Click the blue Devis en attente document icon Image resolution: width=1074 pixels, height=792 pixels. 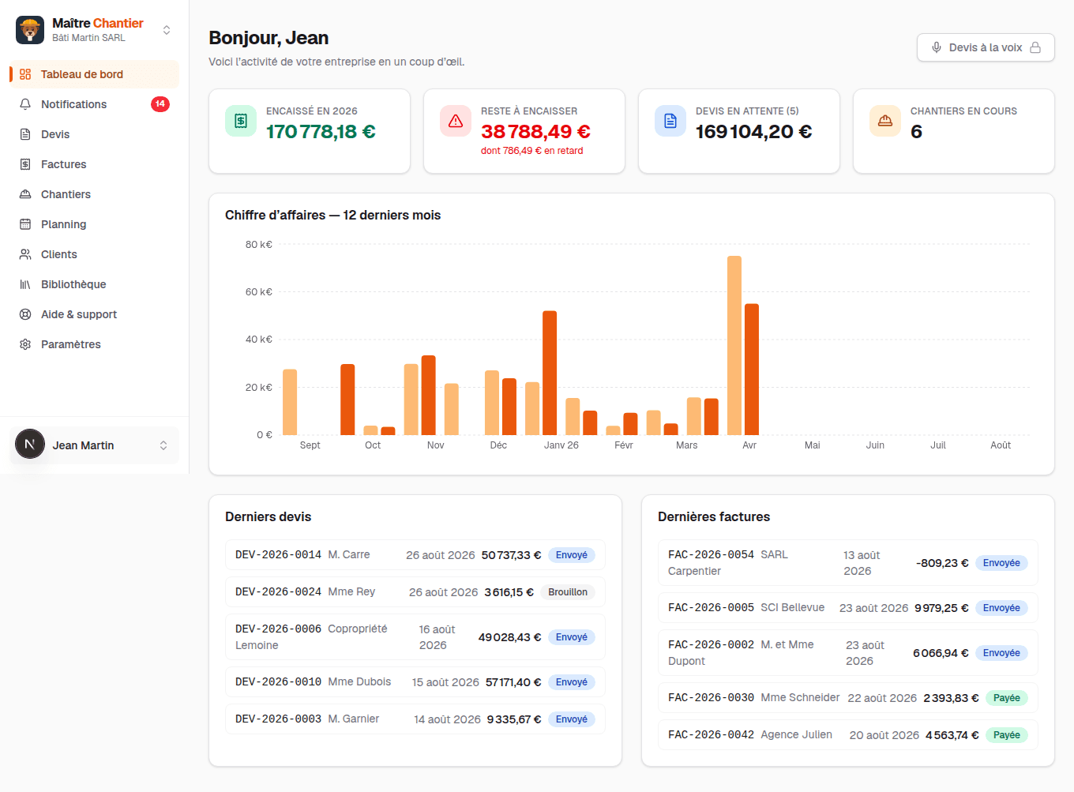670,121
